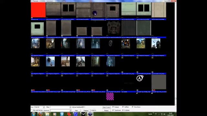The image size is (207, 116).
Task: Select chapter thumbnail of skyscraper against sky
Action: [x=81, y=43]
